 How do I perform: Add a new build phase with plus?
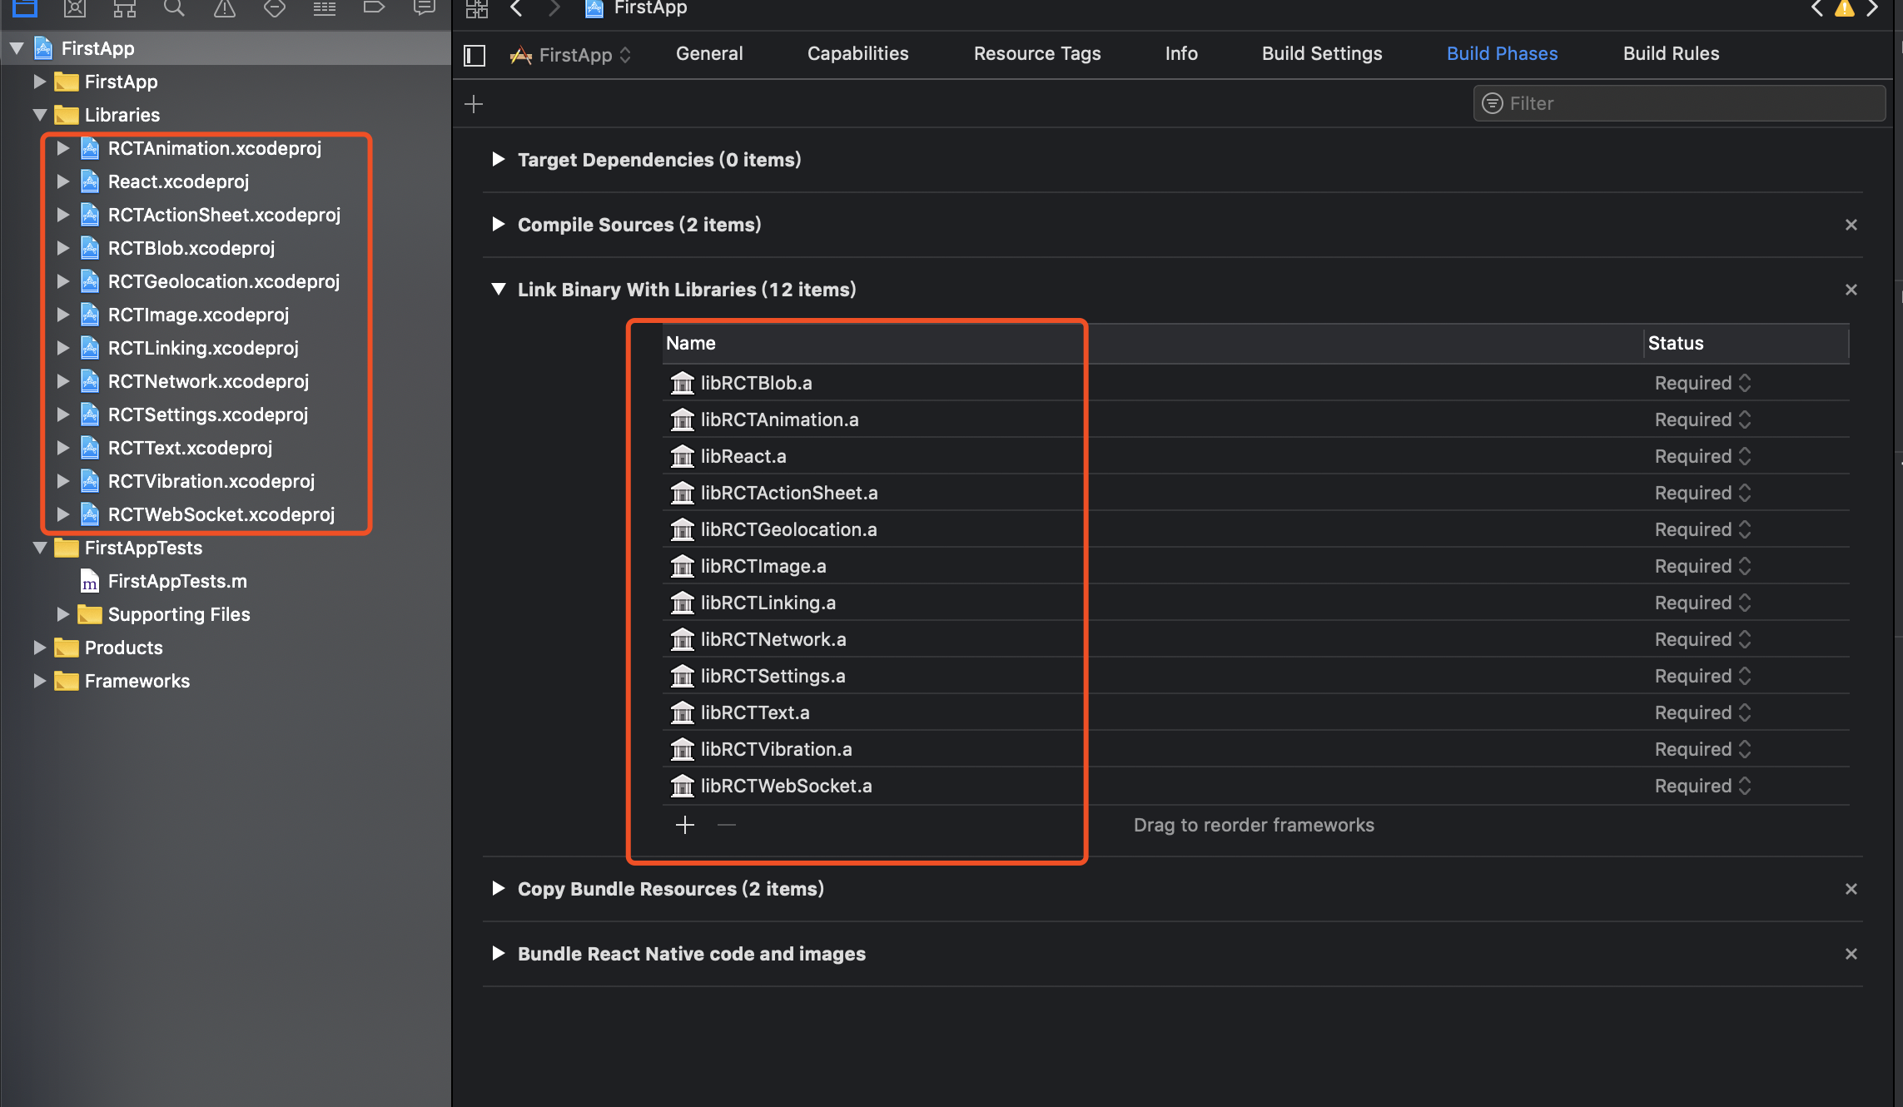click(x=474, y=104)
